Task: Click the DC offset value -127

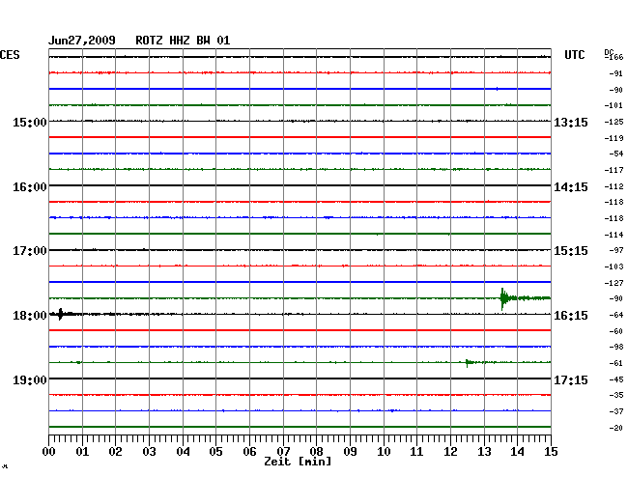Action: [614, 283]
